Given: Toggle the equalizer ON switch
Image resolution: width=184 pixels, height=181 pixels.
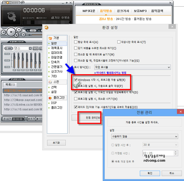Looking at the screenshot, I should (x=8, y=48).
